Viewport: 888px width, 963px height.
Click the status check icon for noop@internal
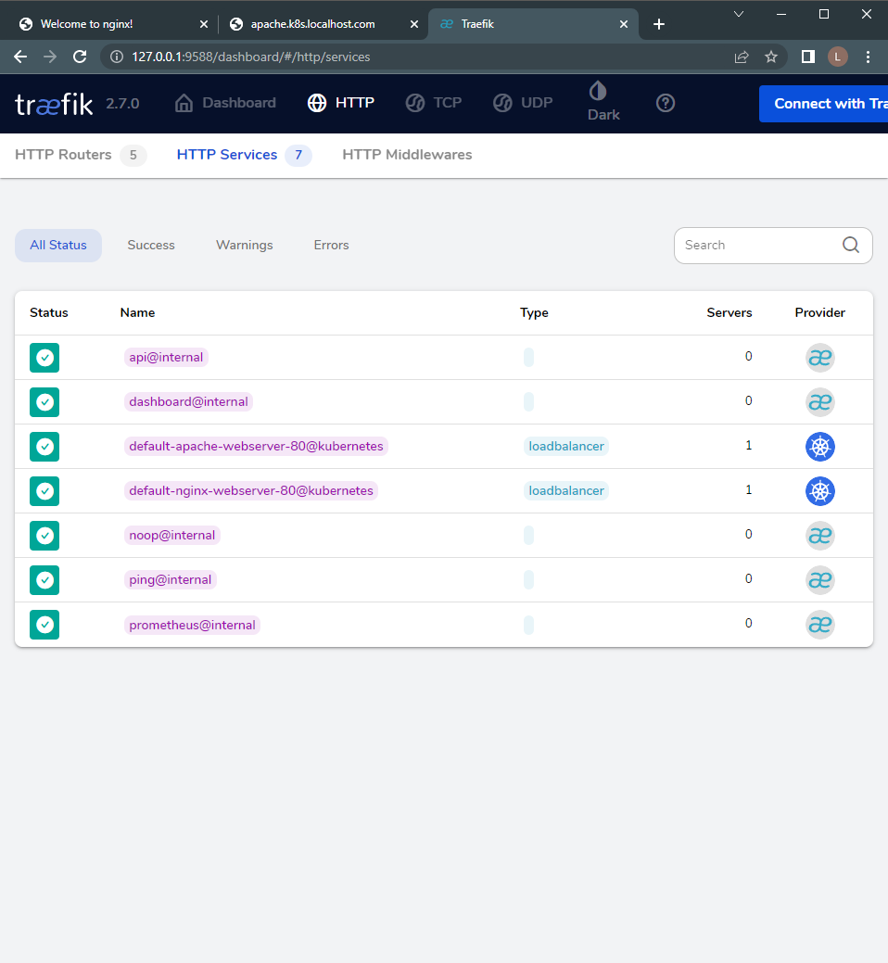click(44, 536)
